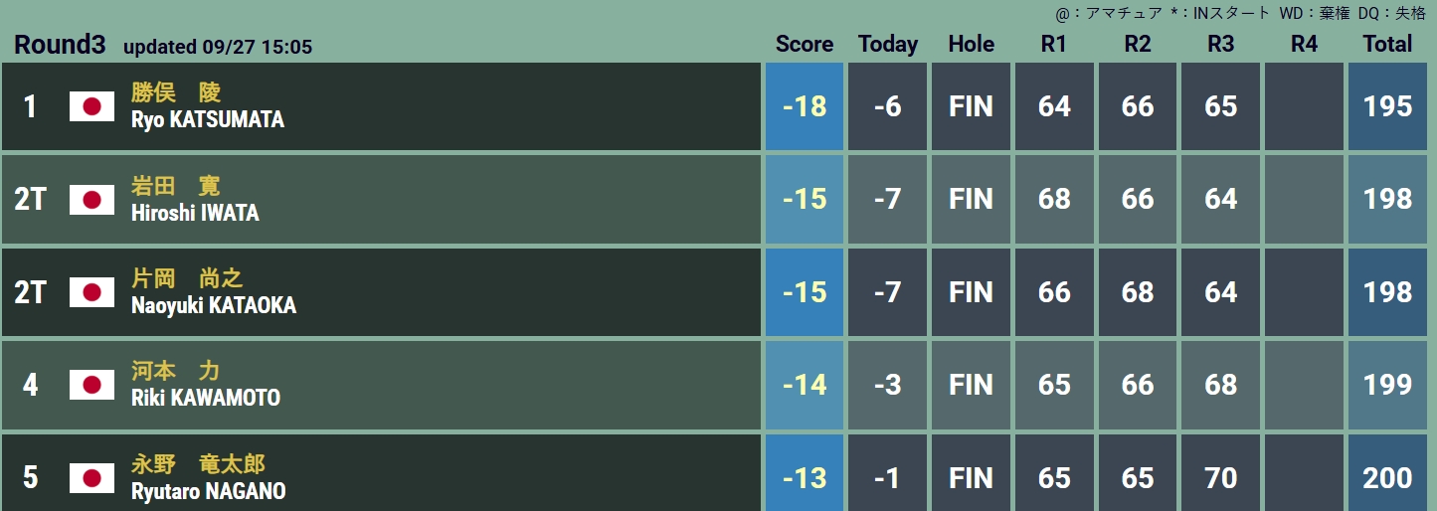Click the R3 column header

(1220, 44)
